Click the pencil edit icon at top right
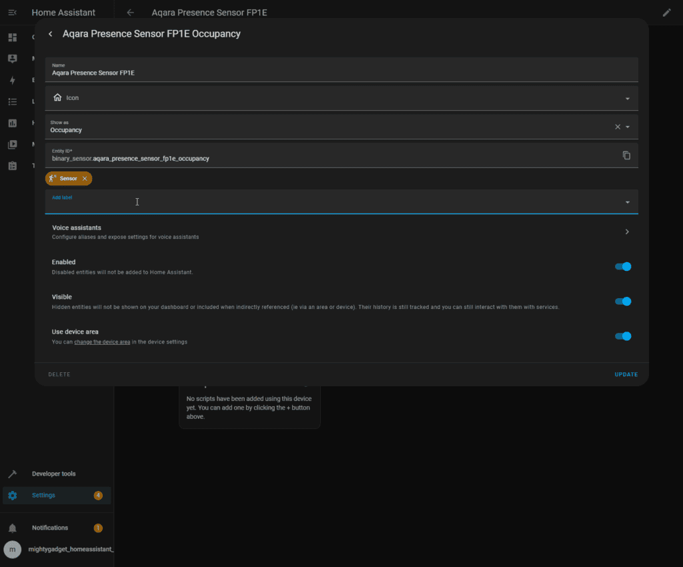 pyautogui.click(x=666, y=13)
